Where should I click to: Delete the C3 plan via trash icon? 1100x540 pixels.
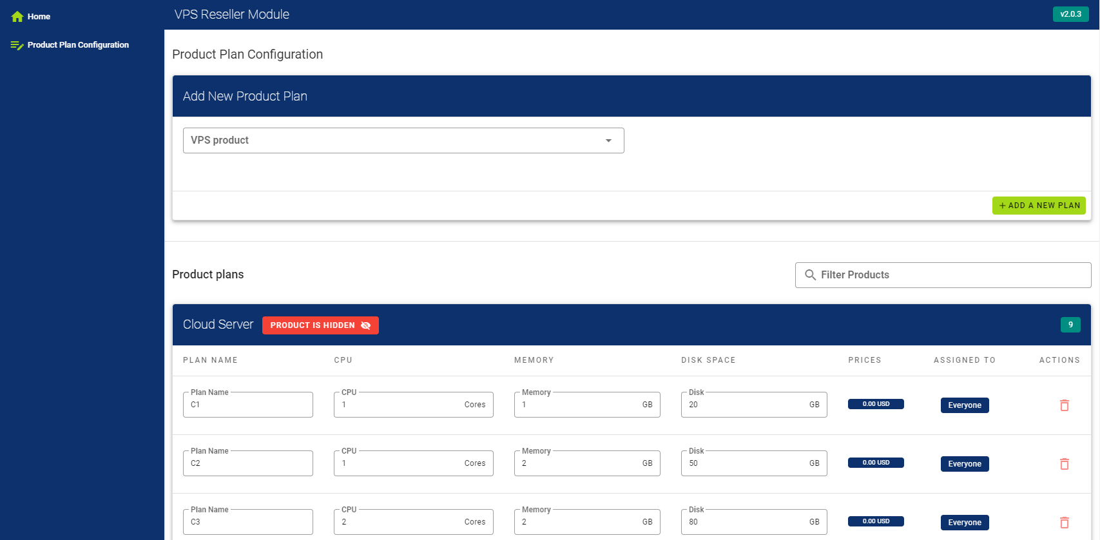[1064, 523]
